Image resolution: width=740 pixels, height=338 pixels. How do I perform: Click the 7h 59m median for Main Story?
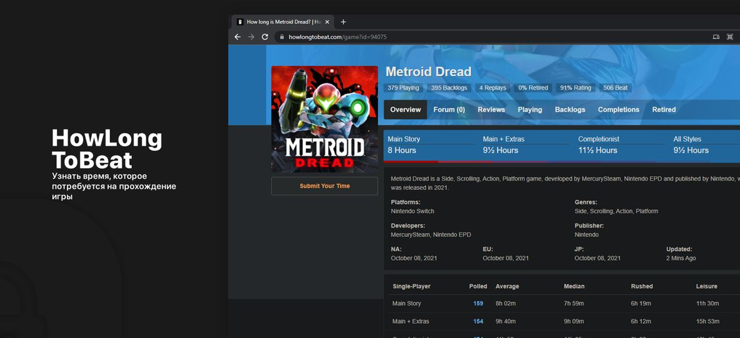(x=575, y=303)
